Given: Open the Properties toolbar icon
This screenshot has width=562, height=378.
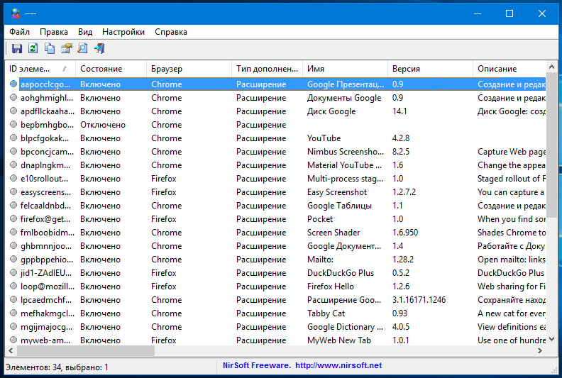Looking at the screenshot, I should click(66, 48).
